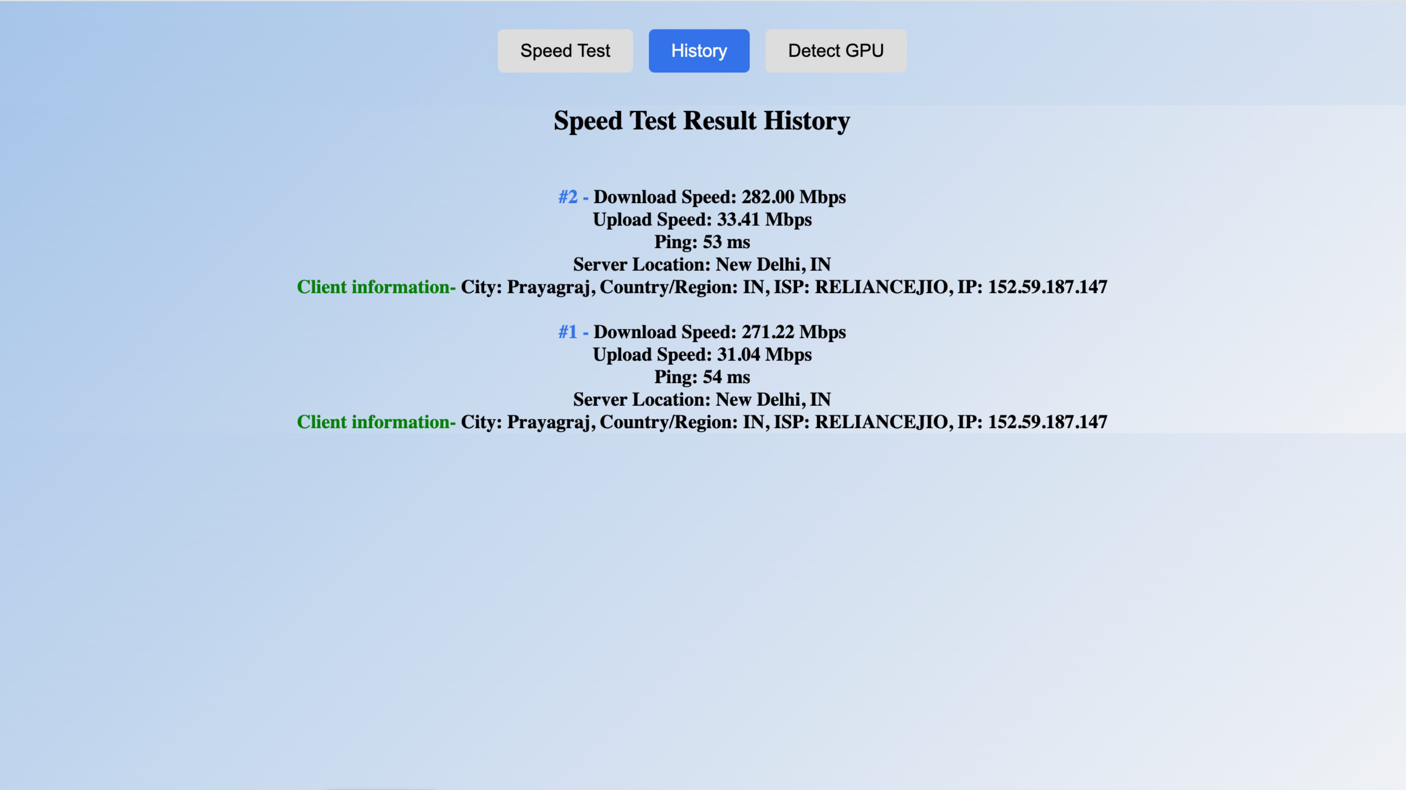Image resolution: width=1406 pixels, height=790 pixels.
Task: Click Server Location line under result #1
Action: click(x=702, y=400)
